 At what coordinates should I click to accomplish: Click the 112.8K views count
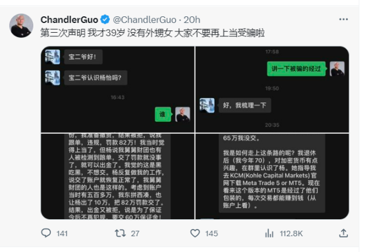click(x=291, y=233)
